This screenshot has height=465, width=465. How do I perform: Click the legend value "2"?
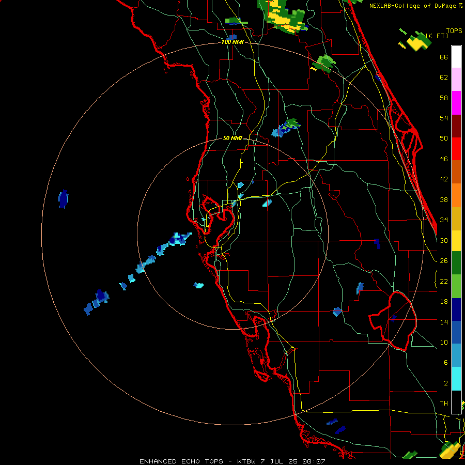445,383
